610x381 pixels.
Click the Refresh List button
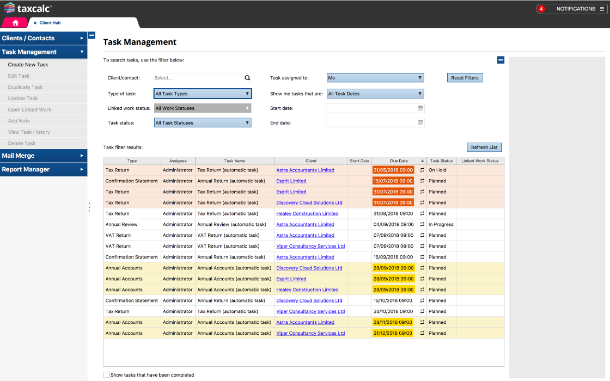click(x=484, y=148)
